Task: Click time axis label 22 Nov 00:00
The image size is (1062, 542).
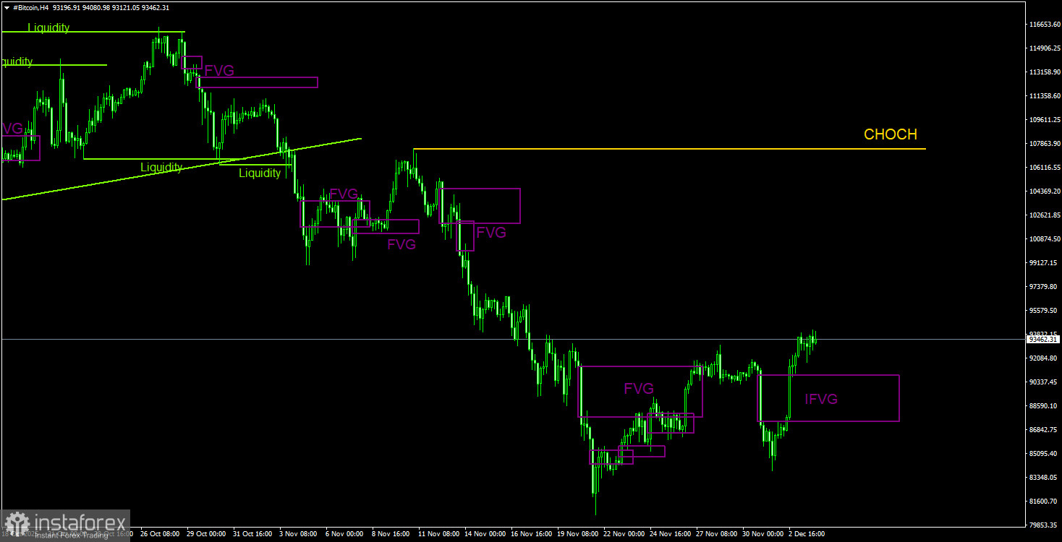Action: [623, 534]
